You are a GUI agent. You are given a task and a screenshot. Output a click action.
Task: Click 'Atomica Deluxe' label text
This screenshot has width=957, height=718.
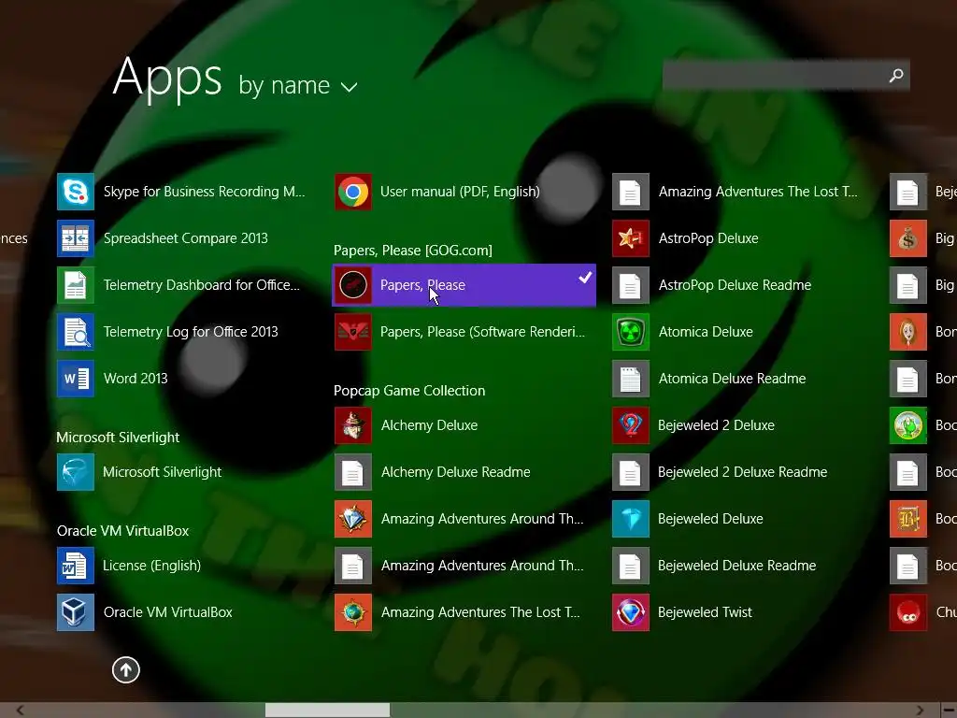706,332
